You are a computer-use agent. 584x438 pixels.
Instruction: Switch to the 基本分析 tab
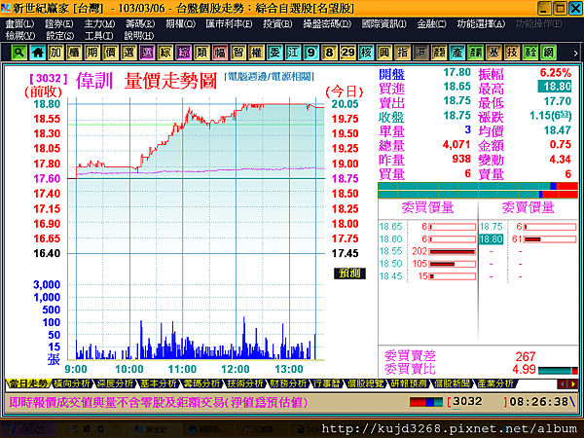(x=159, y=383)
